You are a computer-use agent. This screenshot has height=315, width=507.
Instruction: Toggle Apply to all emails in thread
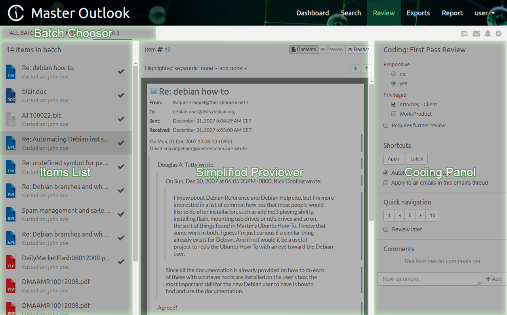pyautogui.click(x=386, y=183)
